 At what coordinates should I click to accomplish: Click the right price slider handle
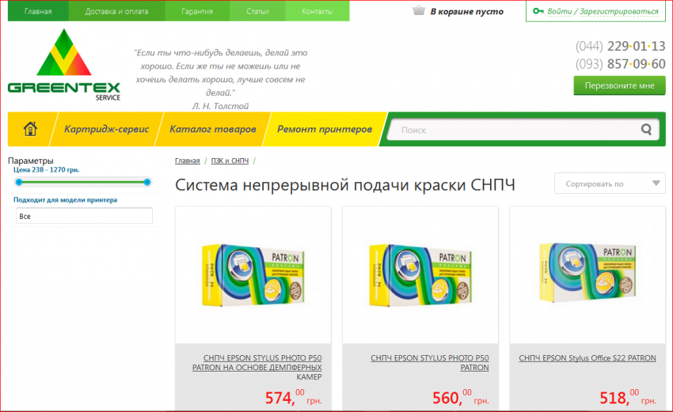(x=147, y=182)
